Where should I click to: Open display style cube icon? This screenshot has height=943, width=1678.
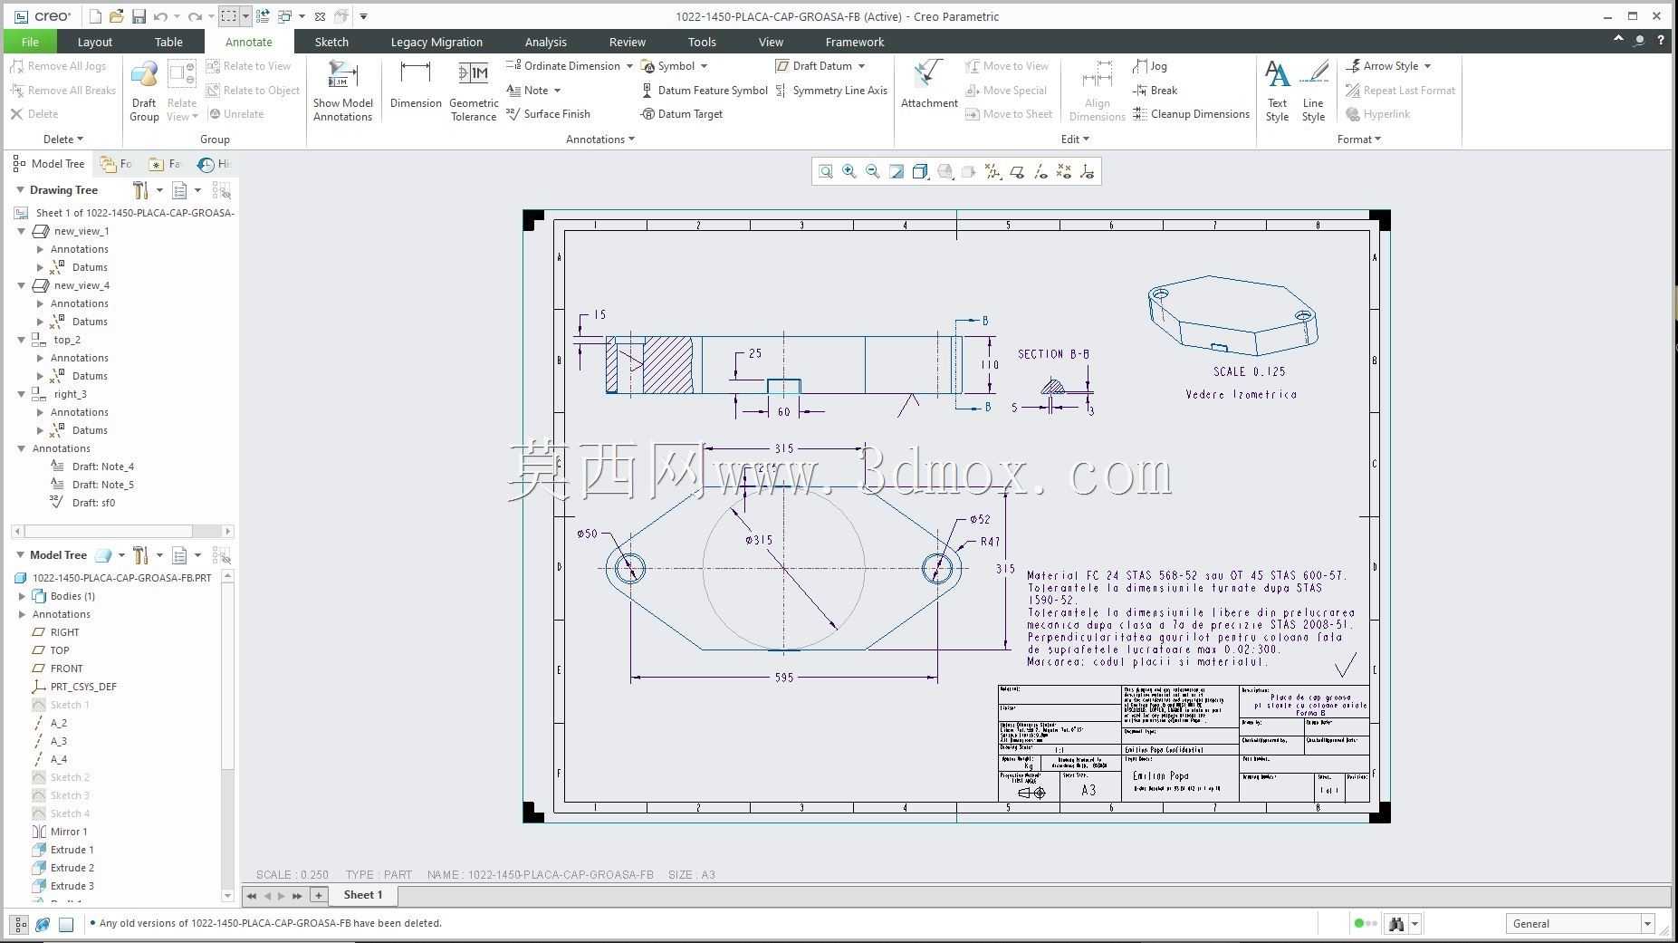click(x=920, y=171)
